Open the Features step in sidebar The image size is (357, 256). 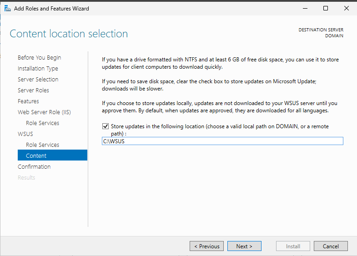click(x=28, y=101)
